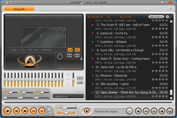Click the playlist scrollbar thumb

171,92
